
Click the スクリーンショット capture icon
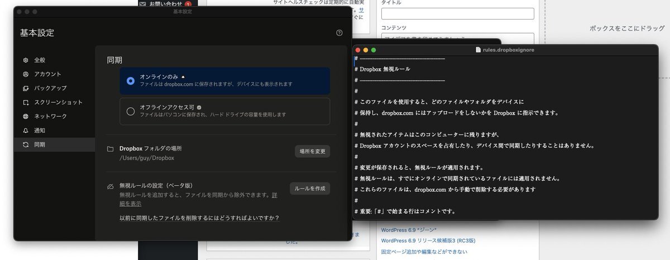tap(26, 103)
